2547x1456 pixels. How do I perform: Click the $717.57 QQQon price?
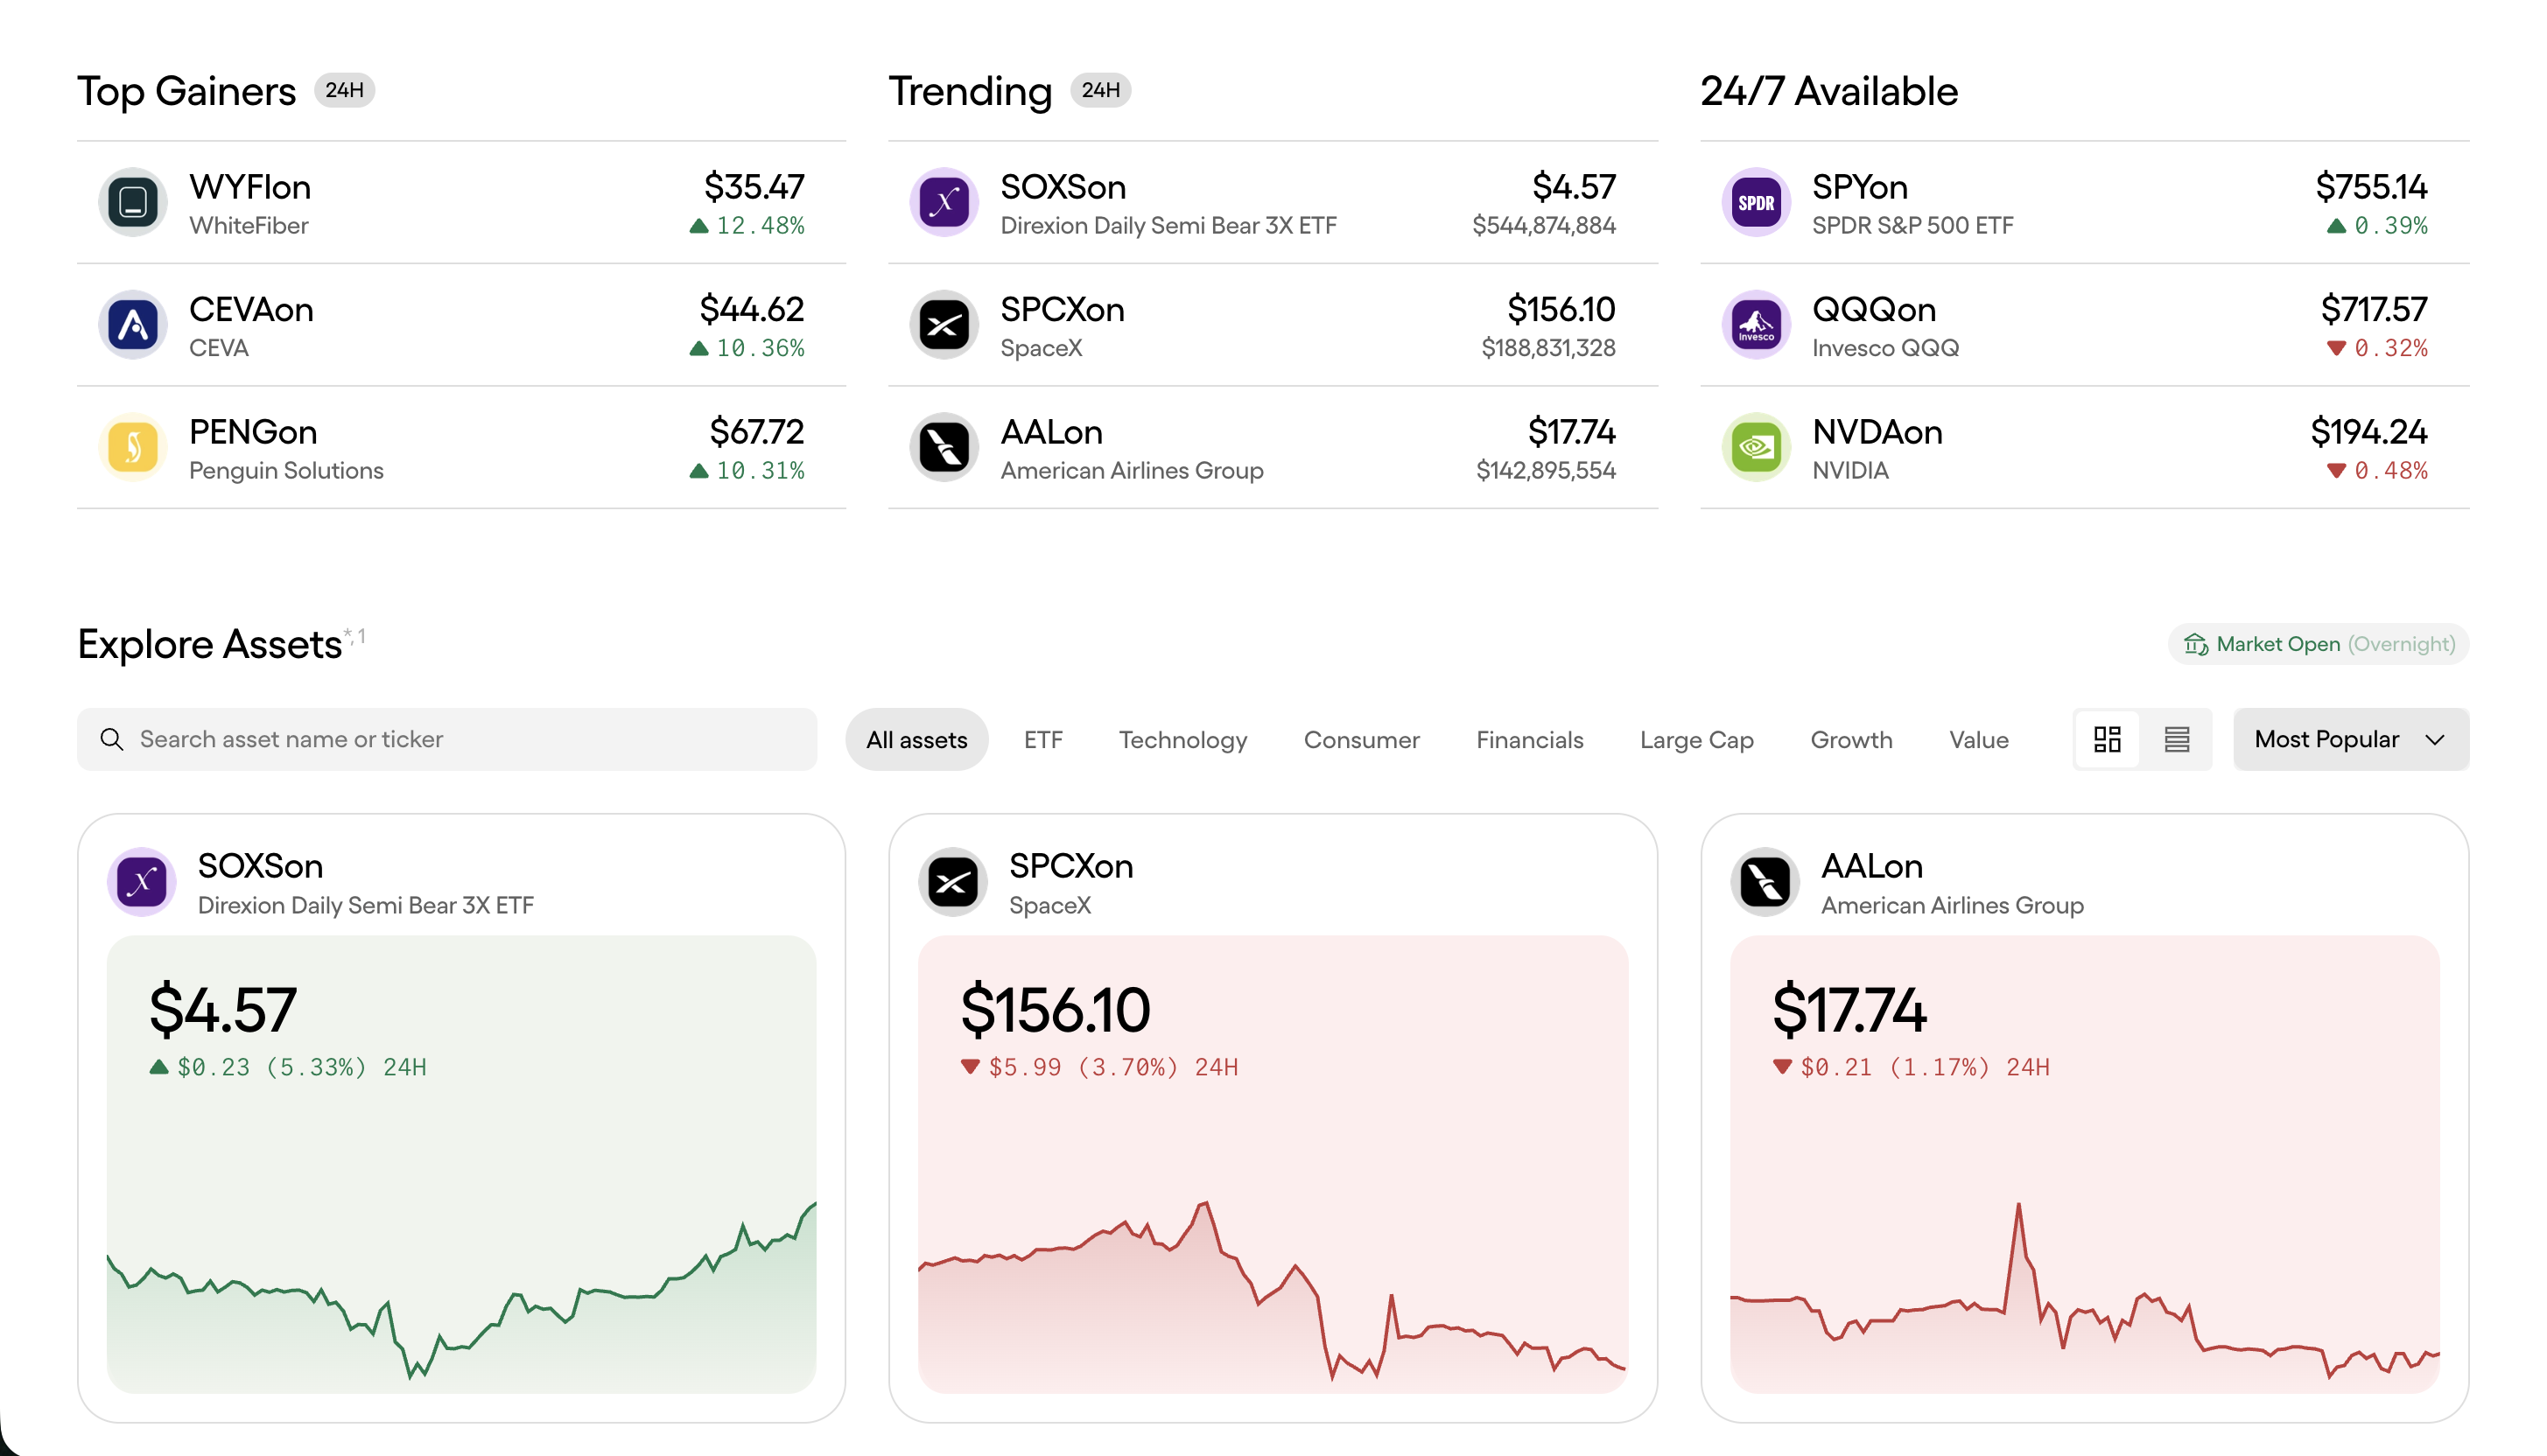[x=2373, y=310]
